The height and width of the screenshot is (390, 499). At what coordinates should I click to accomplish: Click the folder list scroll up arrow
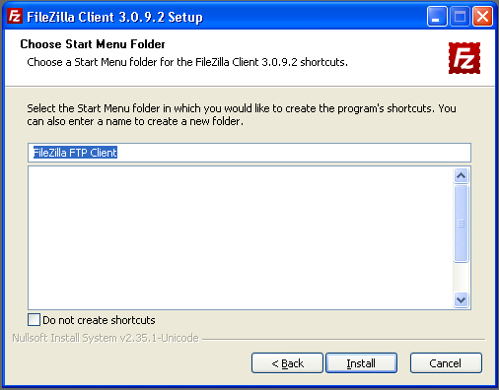pyautogui.click(x=461, y=175)
